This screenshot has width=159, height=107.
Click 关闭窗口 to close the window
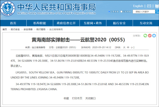[x=90, y=98]
